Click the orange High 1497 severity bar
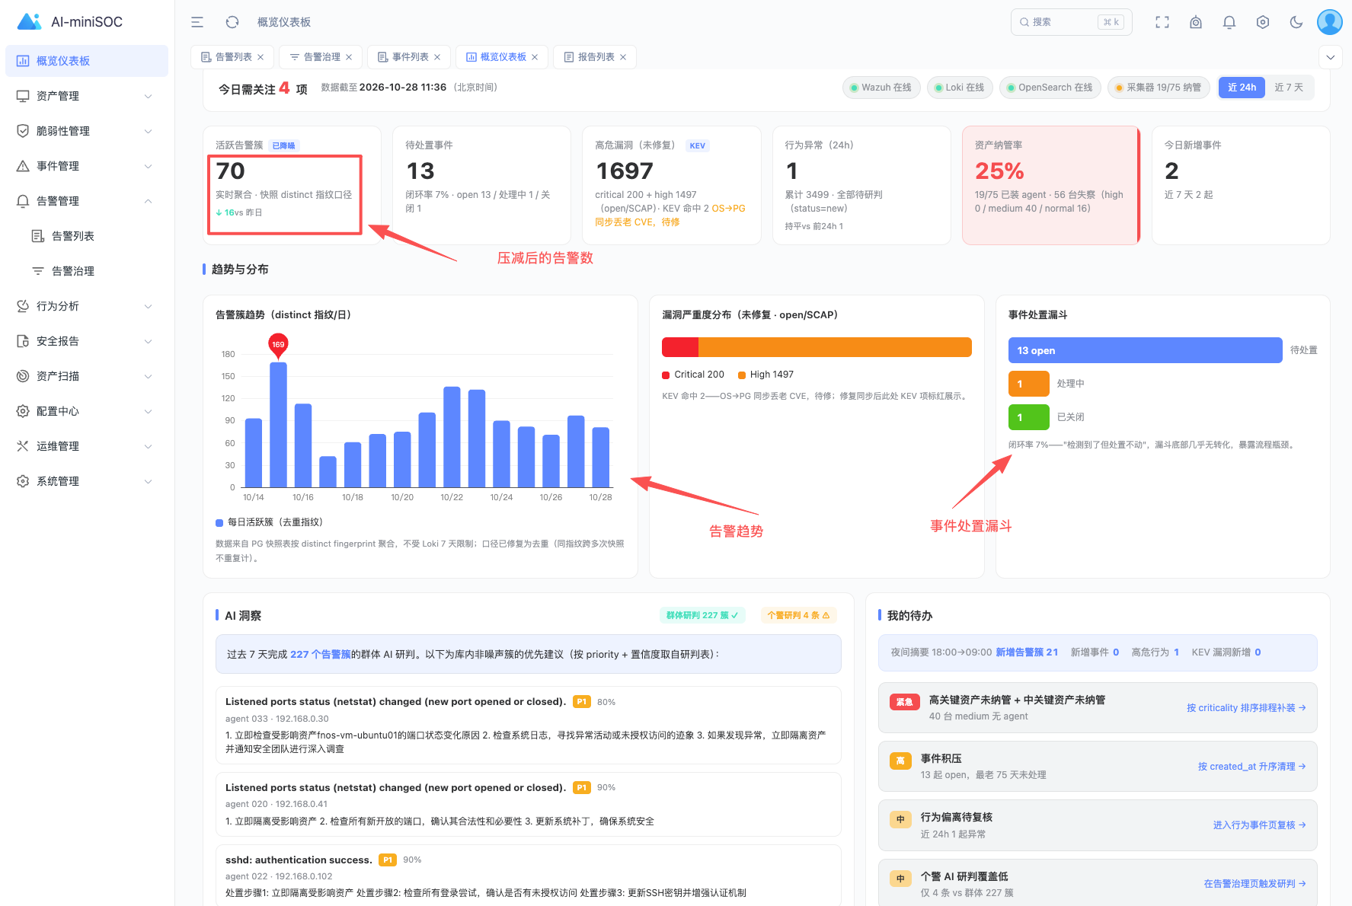The height and width of the screenshot is (906, 1352). [x=835, y=347]
